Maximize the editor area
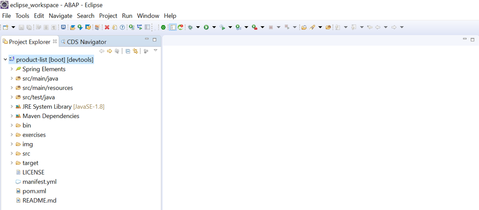 (472, 39)
